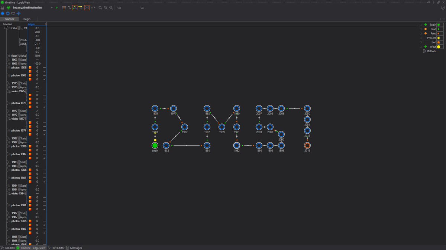
Task: Select the floor Alpha row
Action: click(x=18, y=56)
